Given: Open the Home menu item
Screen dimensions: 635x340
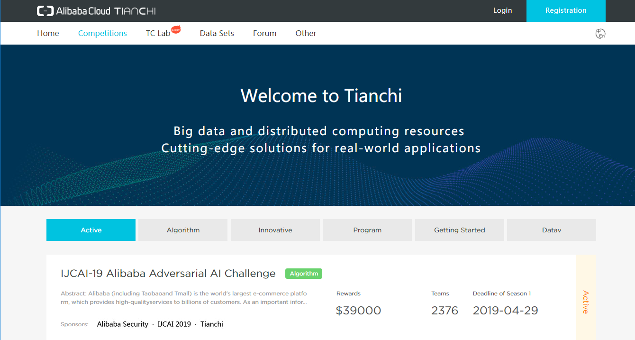Looking at the screenshot, I should coord(48,33).
